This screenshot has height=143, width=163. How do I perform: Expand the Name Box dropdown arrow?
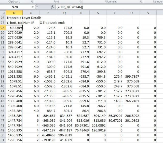coord(33,7)
